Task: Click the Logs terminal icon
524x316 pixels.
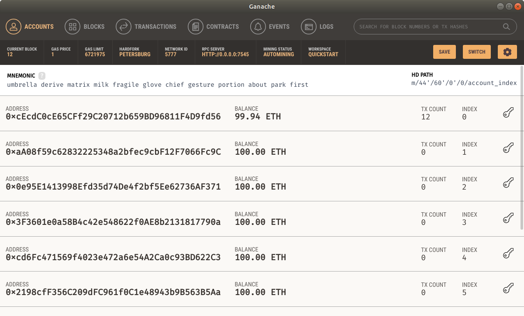Action: [309, 27]
